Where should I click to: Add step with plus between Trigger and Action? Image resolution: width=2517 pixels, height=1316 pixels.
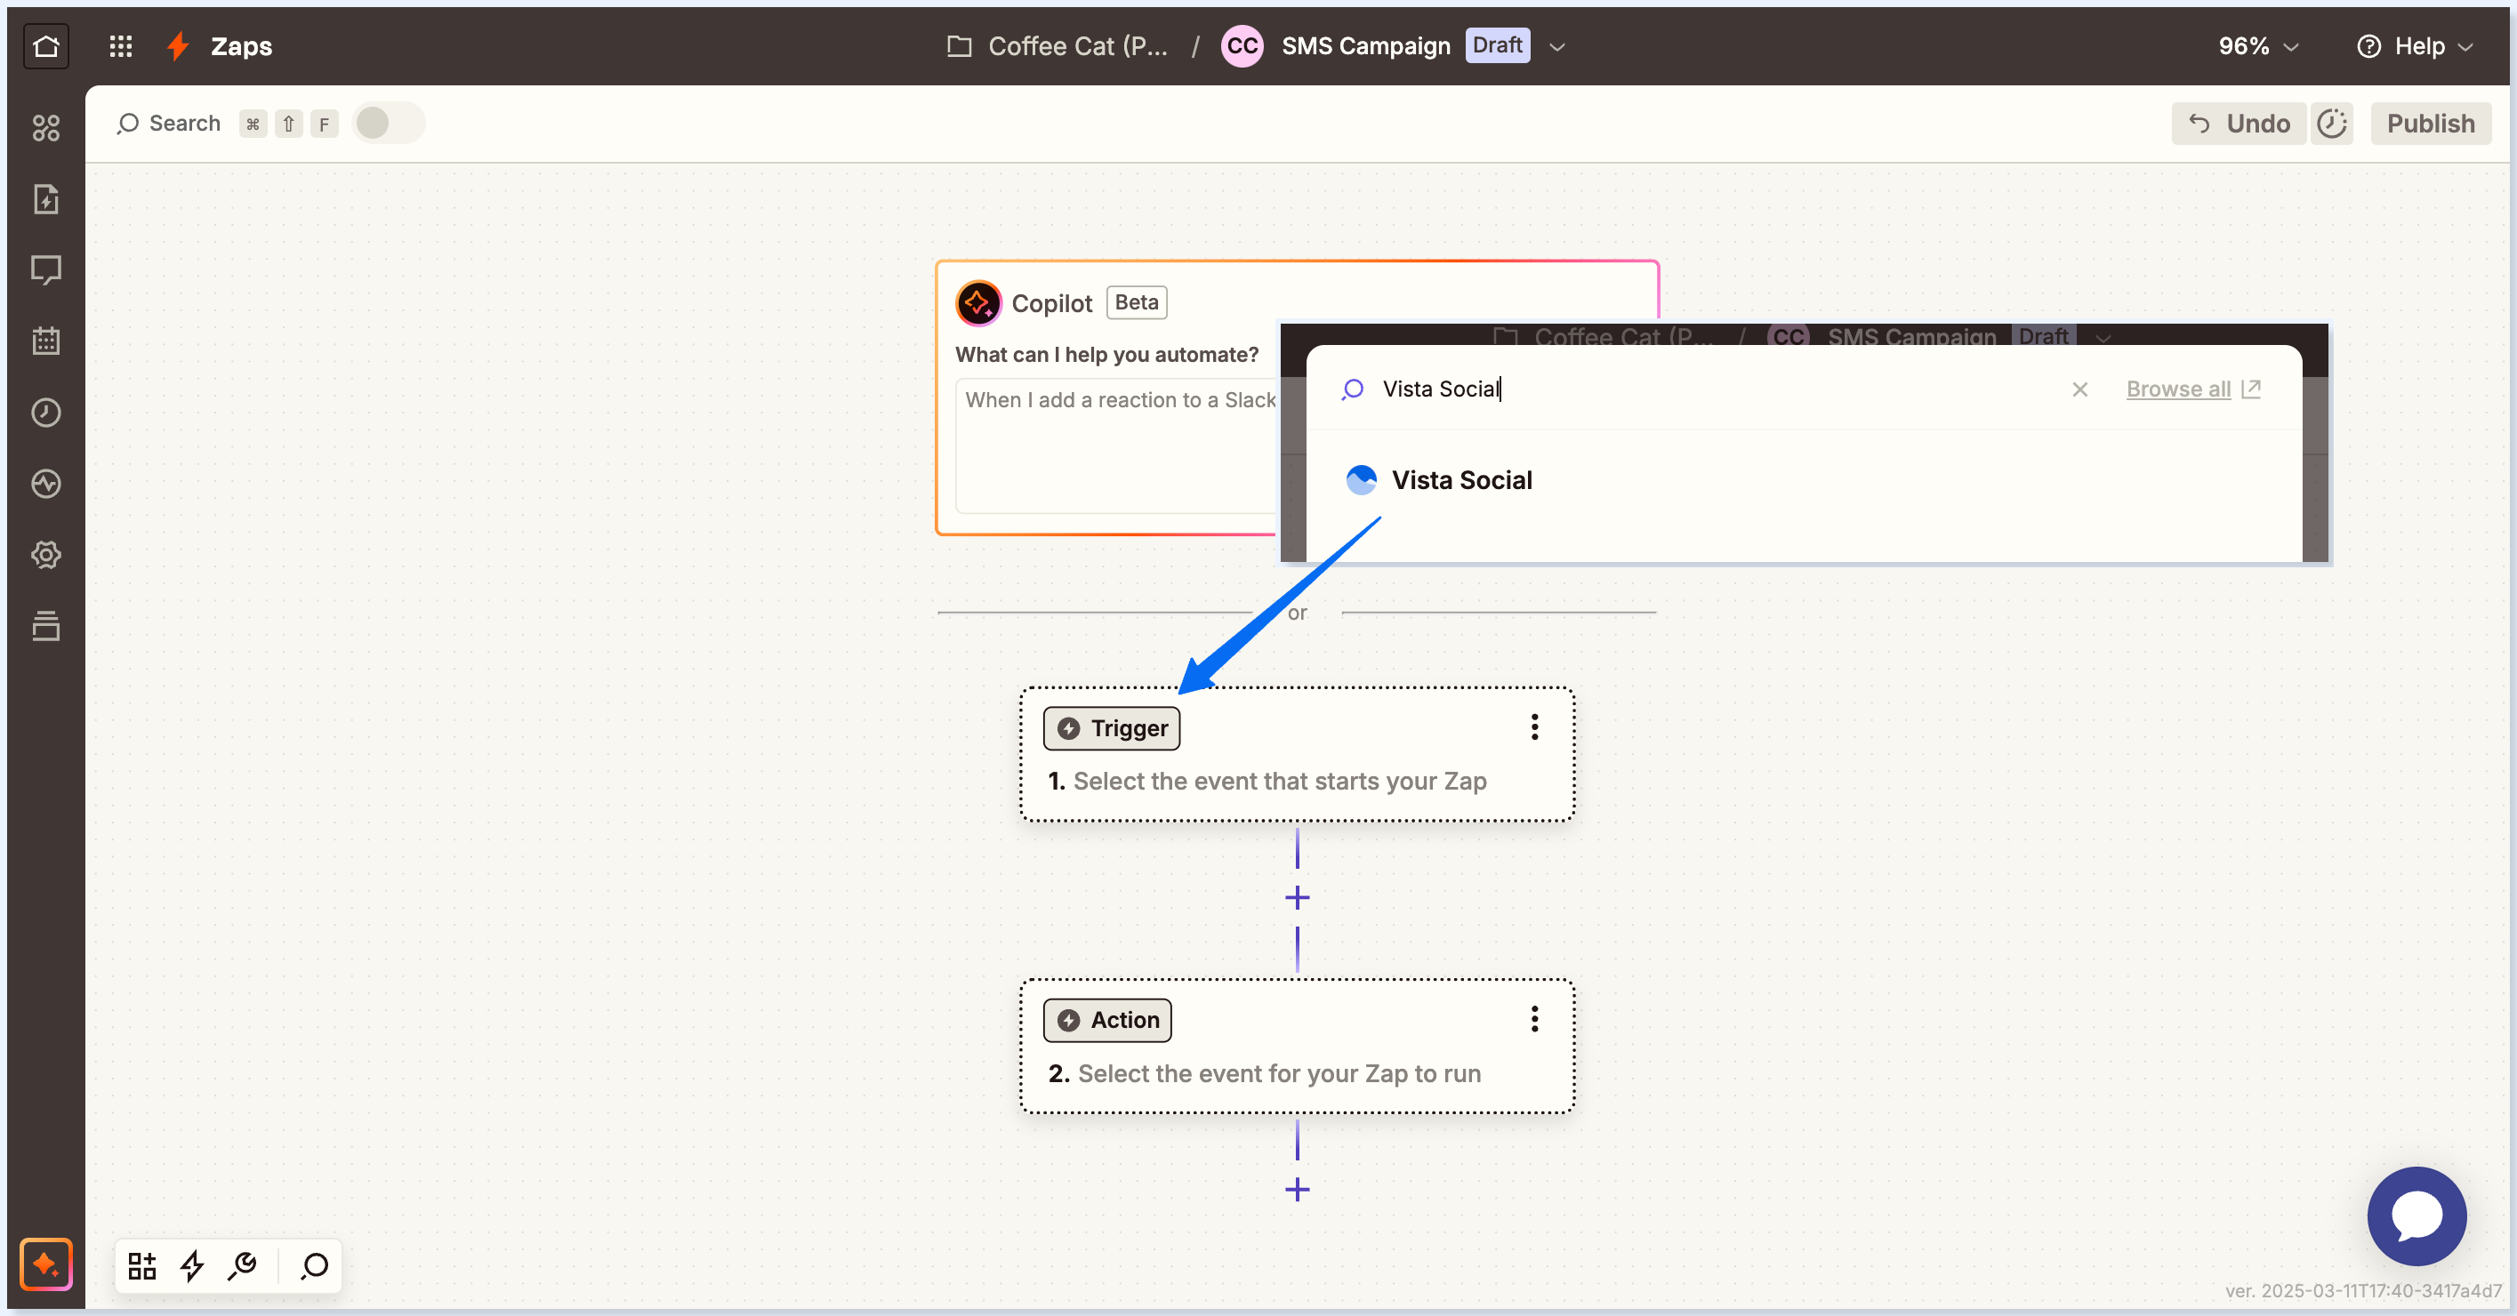[x=1297, y=897]
